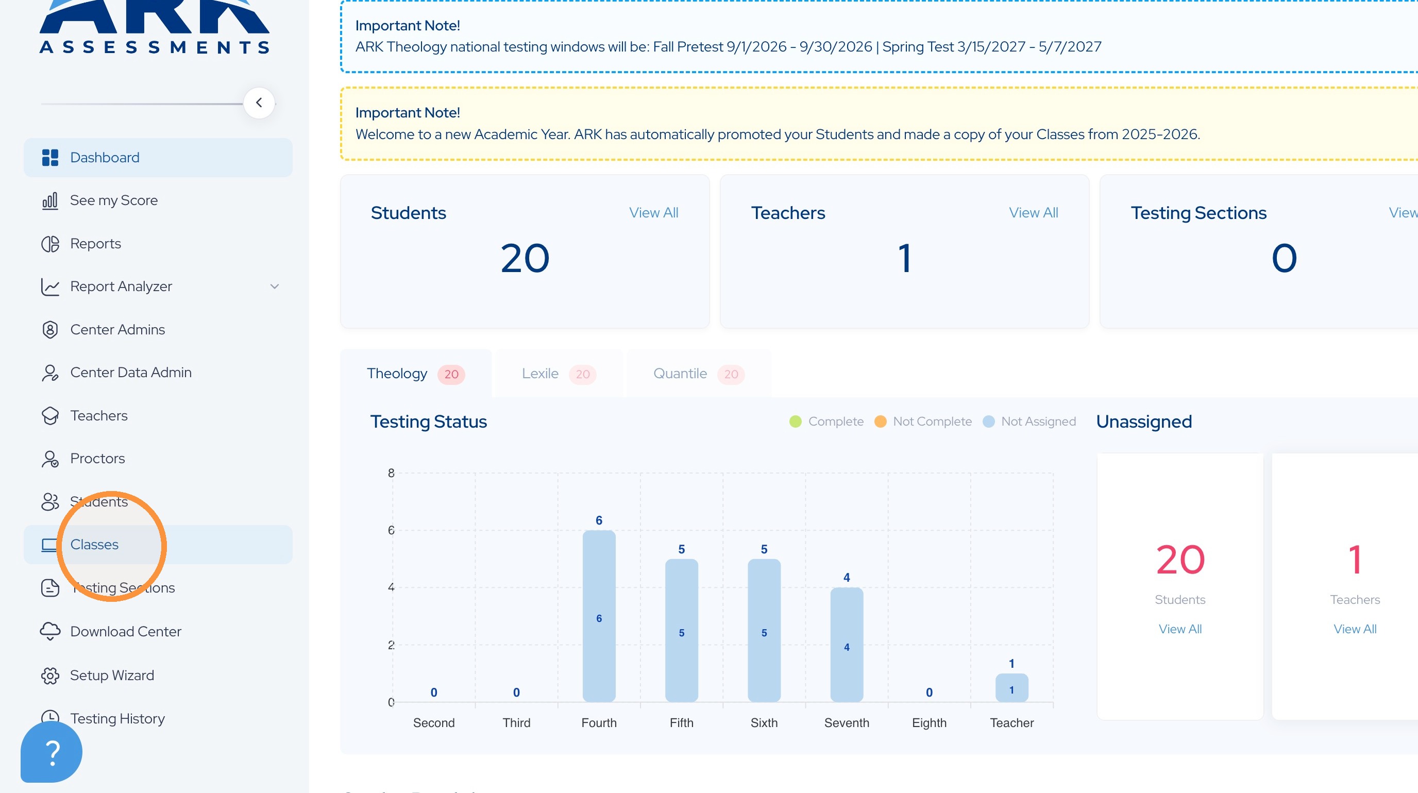Open the Dashboard grid icon
The image size is (1418, 793).
[50, 157]
